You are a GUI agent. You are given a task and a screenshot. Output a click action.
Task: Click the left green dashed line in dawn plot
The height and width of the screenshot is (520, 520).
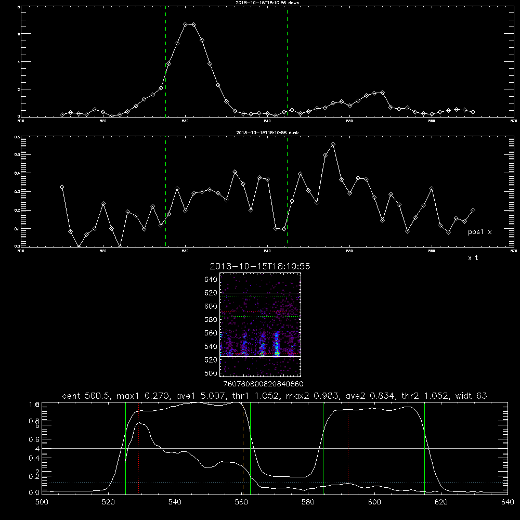[165, 62]
